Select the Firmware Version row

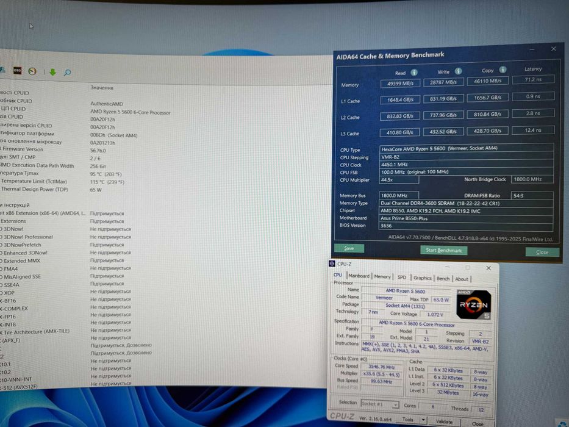tap(23, 149)
